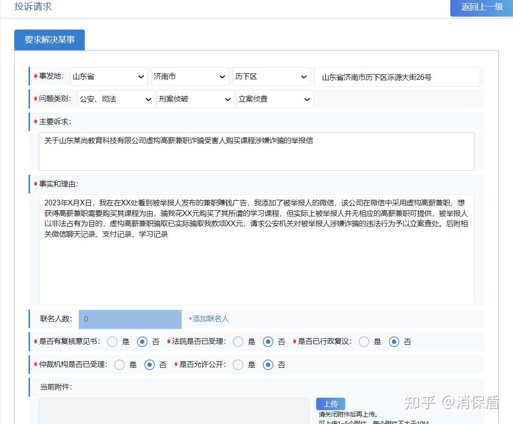Select 否 for 法院是否已受理

pyautogui.click(x=268, y=342)
